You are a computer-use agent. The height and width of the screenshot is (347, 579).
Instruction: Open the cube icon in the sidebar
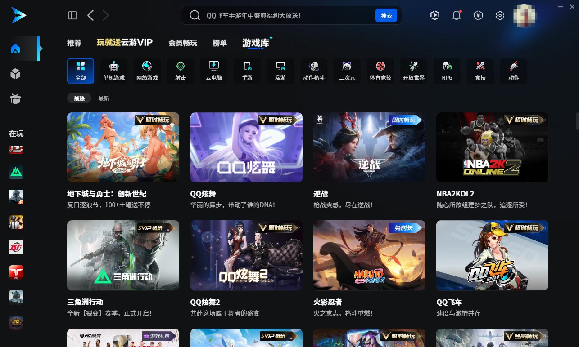tap(16, 74)
